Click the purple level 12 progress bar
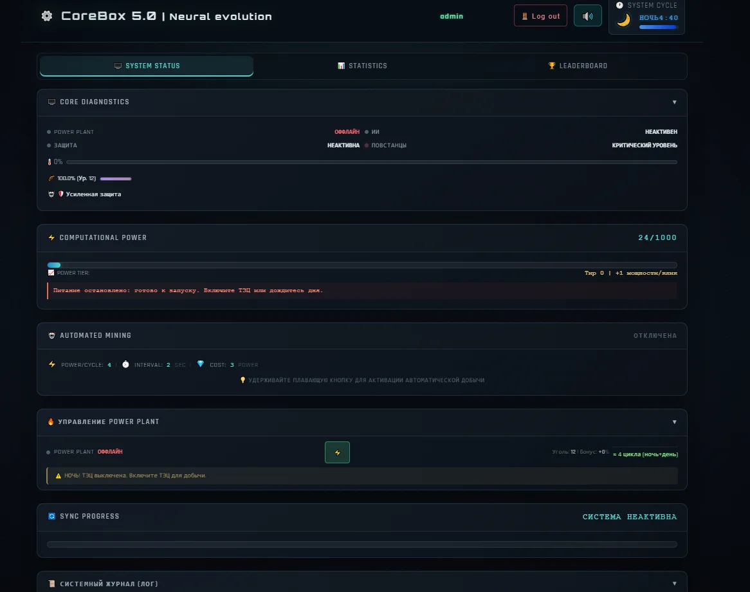 click(x=116, y=178)
